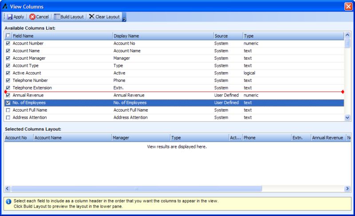This screenshot has width=355, height=216.
Task: Click Clear Layout button text
Action: click(x=107, y=17)
